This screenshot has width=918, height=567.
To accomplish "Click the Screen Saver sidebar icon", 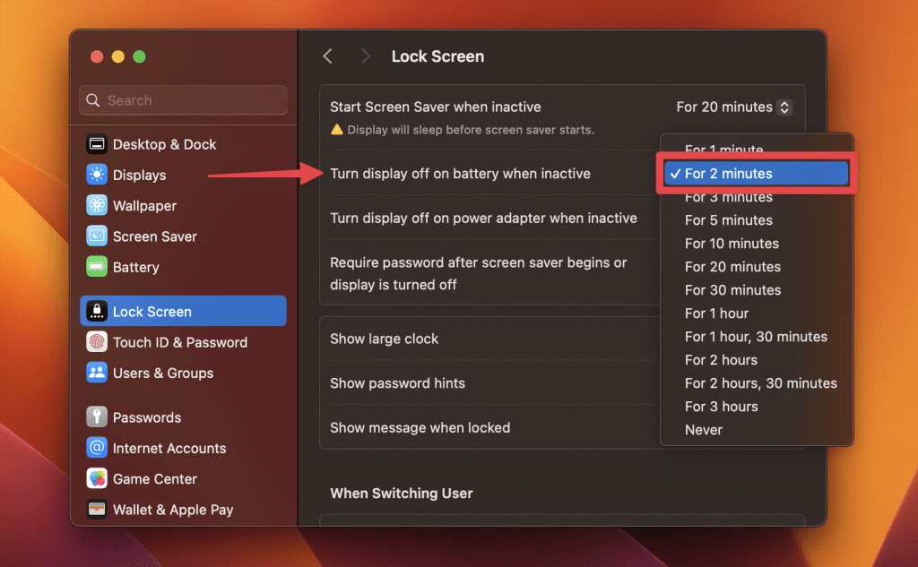I will click(97, 236).
